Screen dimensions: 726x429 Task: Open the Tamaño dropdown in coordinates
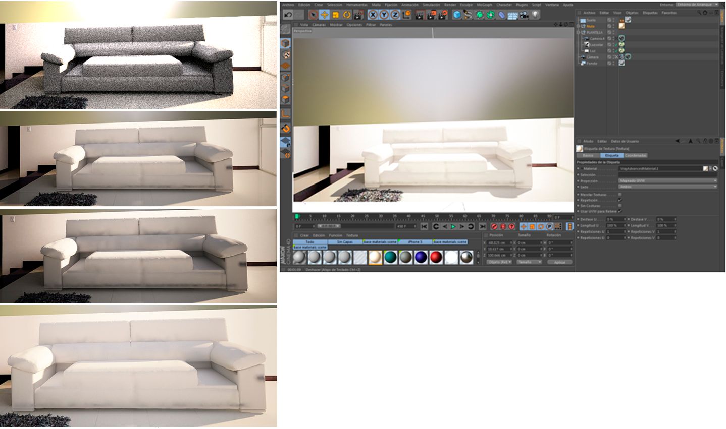point(529,262)
